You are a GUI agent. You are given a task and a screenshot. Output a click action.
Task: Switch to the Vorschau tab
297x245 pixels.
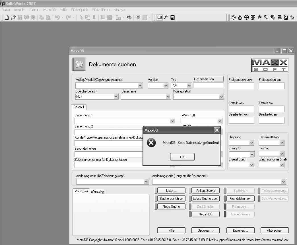[x=81, y=191]
